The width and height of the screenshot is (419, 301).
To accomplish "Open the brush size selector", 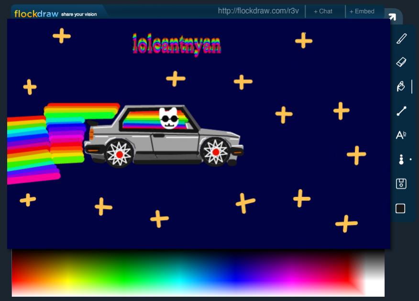I will (401, 159).
